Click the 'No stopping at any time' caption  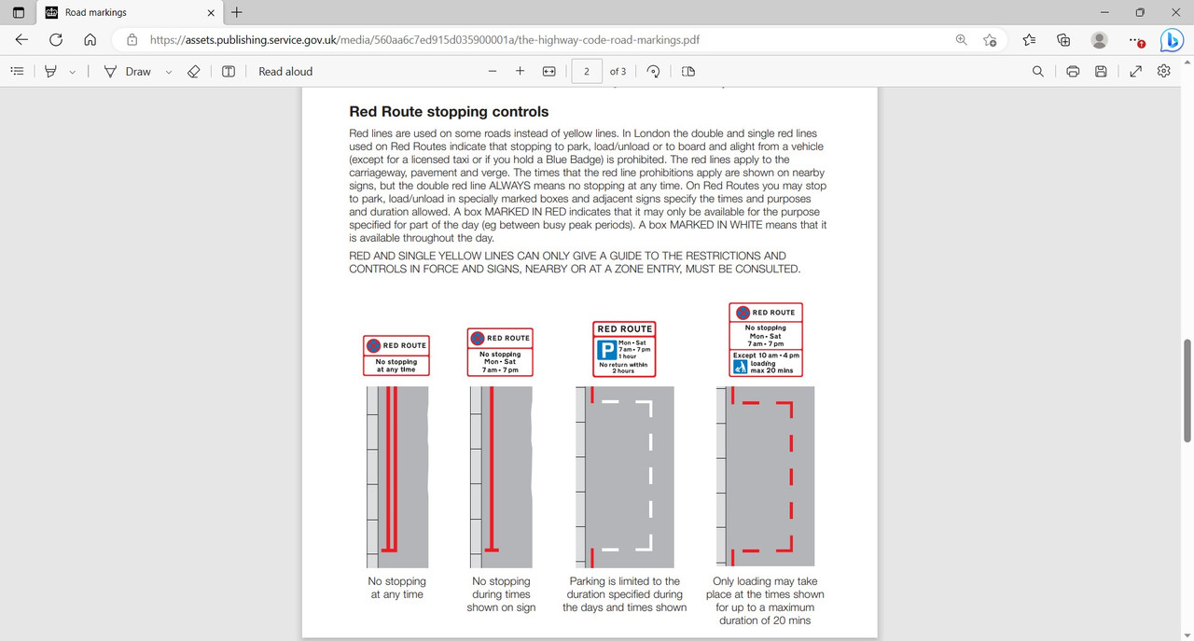[x=396, y=588]
